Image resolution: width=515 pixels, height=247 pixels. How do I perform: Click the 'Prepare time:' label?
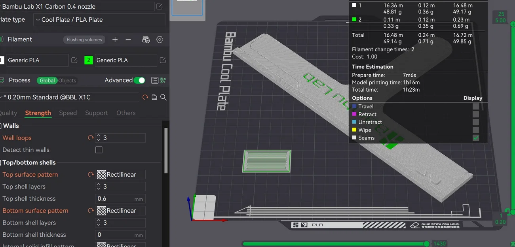coord(368,75)
